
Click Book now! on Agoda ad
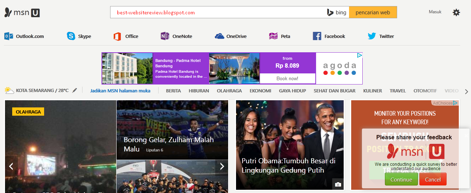[287, 78]
